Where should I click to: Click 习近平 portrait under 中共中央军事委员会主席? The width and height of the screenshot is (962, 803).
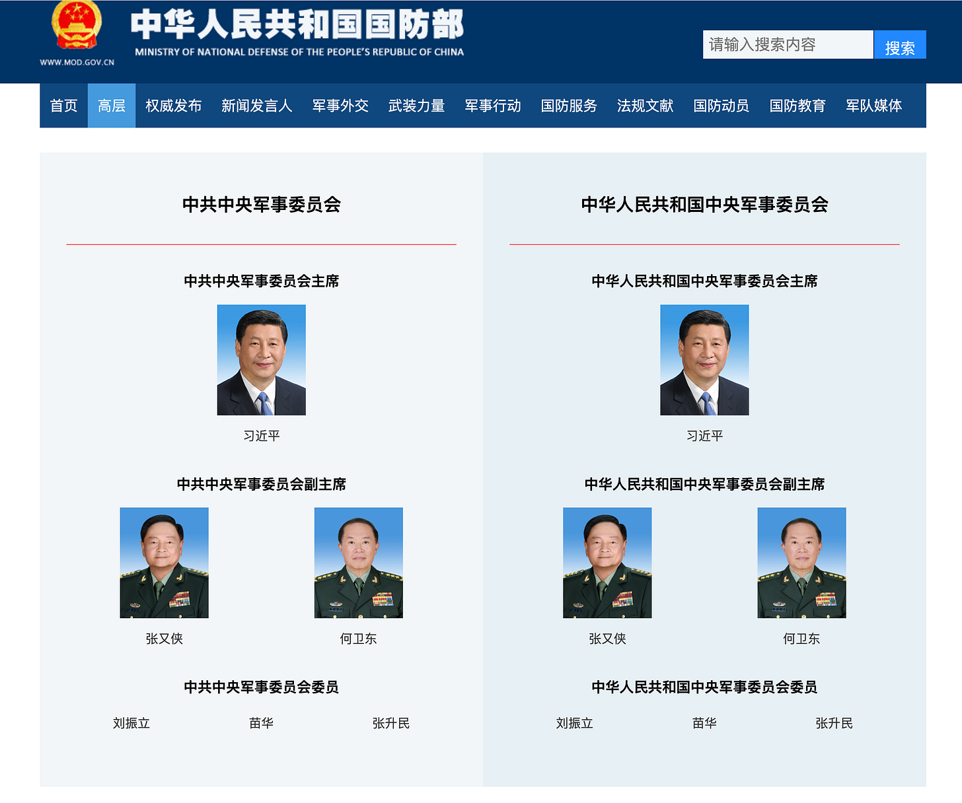click(x=262, y=360)
